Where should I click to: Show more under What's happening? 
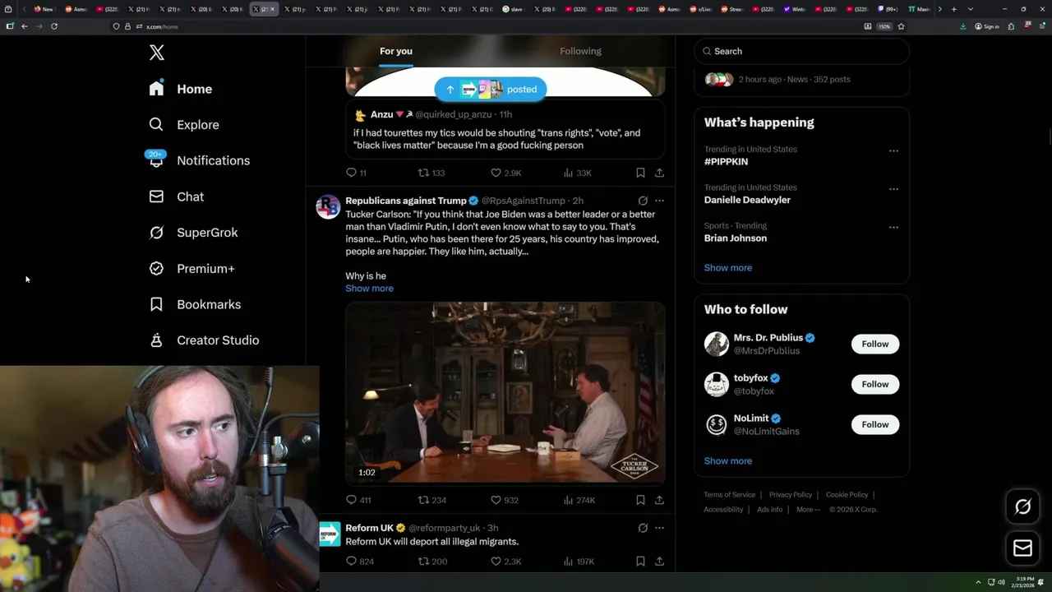tap(727, 268)
